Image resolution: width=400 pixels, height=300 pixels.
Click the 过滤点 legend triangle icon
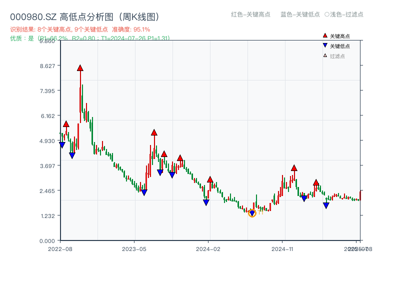(x=325, y=55)
